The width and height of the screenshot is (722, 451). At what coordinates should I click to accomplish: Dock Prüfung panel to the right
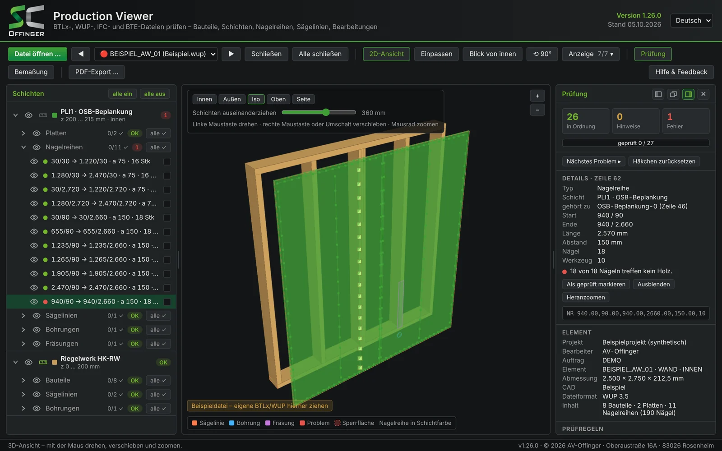(x=688, y=94)
